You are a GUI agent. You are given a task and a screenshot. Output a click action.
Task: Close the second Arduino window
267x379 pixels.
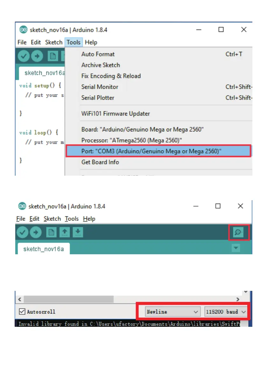click(240, 206)
